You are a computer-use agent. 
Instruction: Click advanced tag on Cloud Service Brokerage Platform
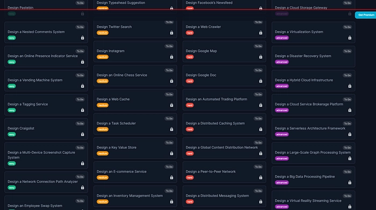tap(282, 110)
